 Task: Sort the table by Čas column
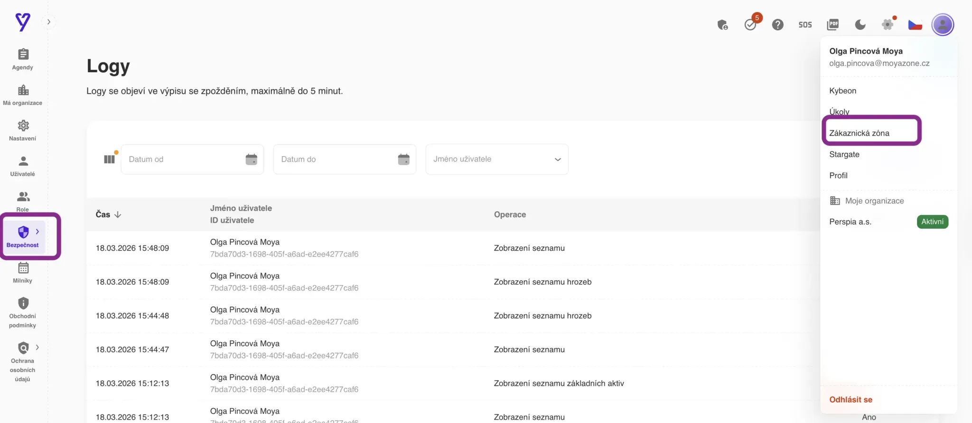[x=109, y=215]
